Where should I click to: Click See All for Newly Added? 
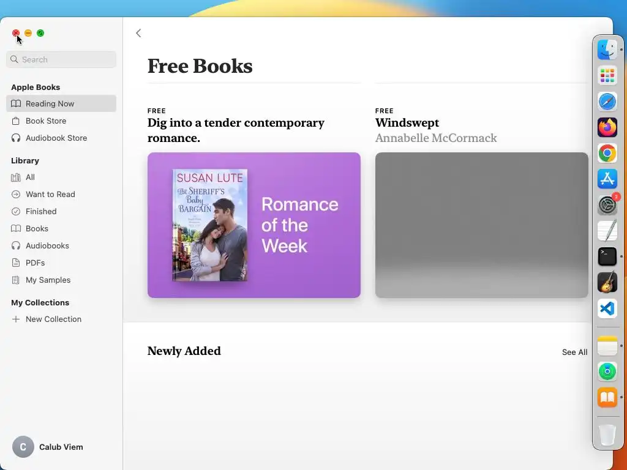(x=574, y=352)
